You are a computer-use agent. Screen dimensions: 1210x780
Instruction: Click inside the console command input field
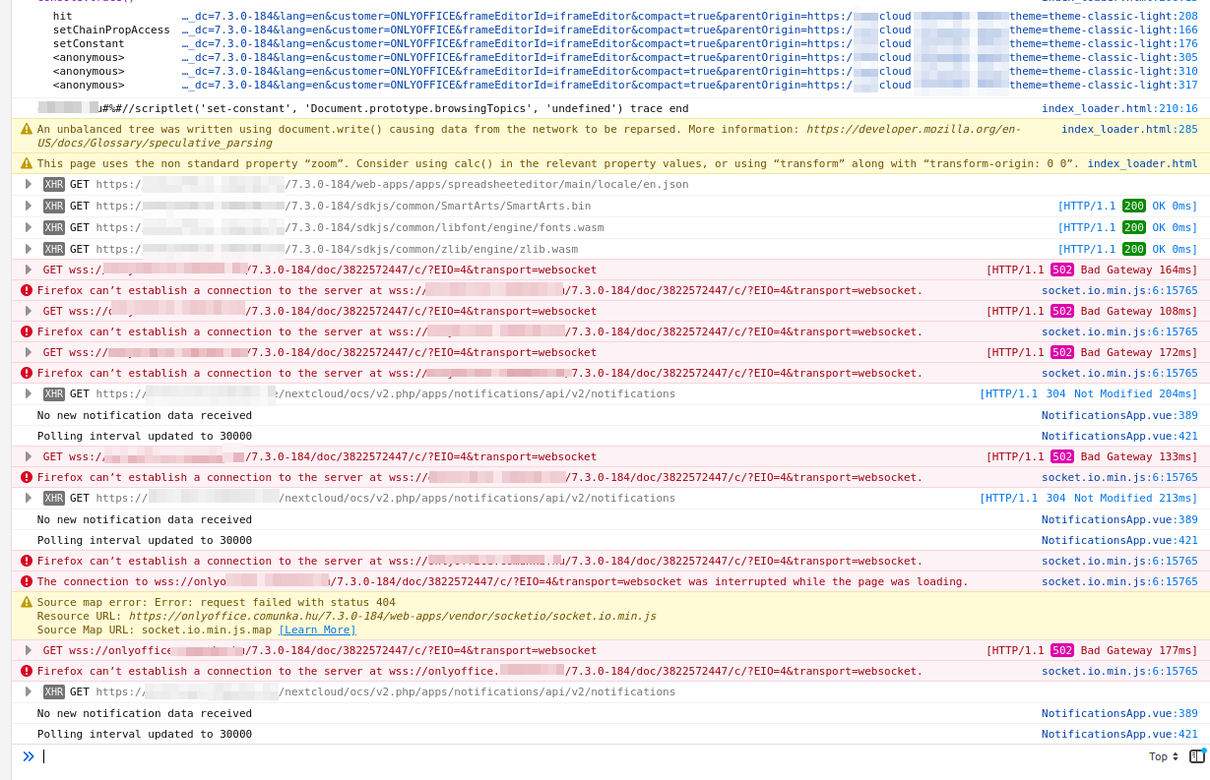tap(295, 756)
